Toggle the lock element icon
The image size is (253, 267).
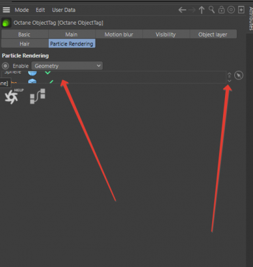point(221,10)
